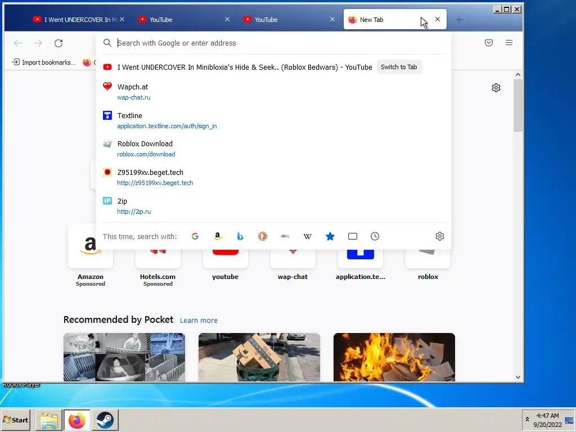Go forward one page
This screenshot has height=432, width=576.
click(x=38, y=43)
